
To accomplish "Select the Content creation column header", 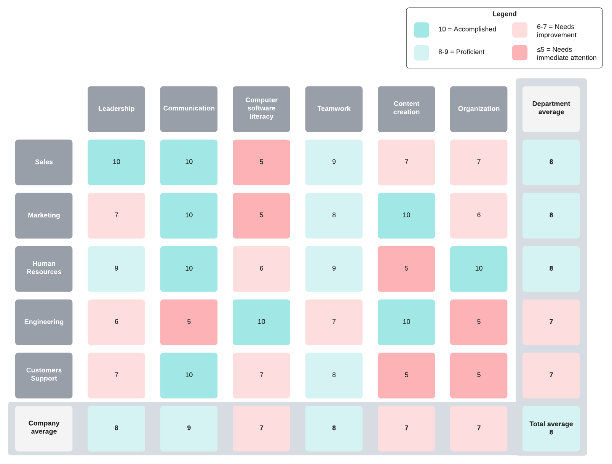I will [406, 109].
